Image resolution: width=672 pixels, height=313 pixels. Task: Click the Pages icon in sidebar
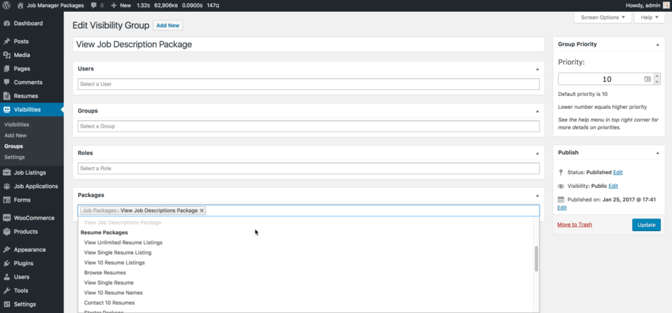coord(7,69)
